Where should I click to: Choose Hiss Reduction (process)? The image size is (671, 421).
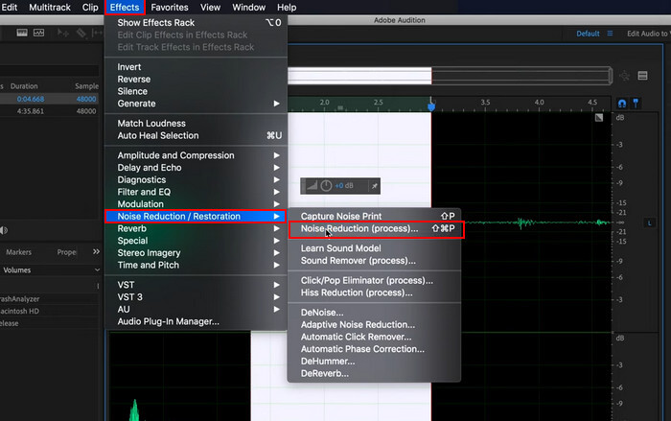tap(375, 292)
